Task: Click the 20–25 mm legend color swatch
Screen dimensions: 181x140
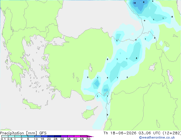Action: tap(51, 136)
